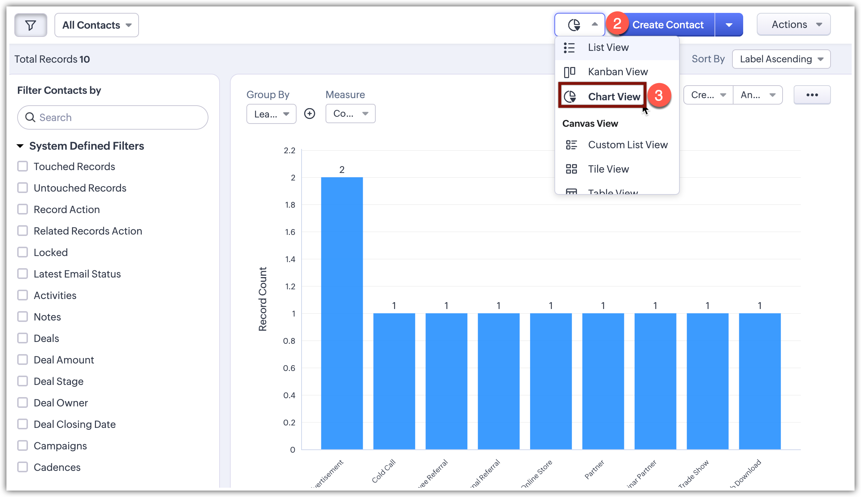Open the All Contacts dropdown

coord(97,25)
